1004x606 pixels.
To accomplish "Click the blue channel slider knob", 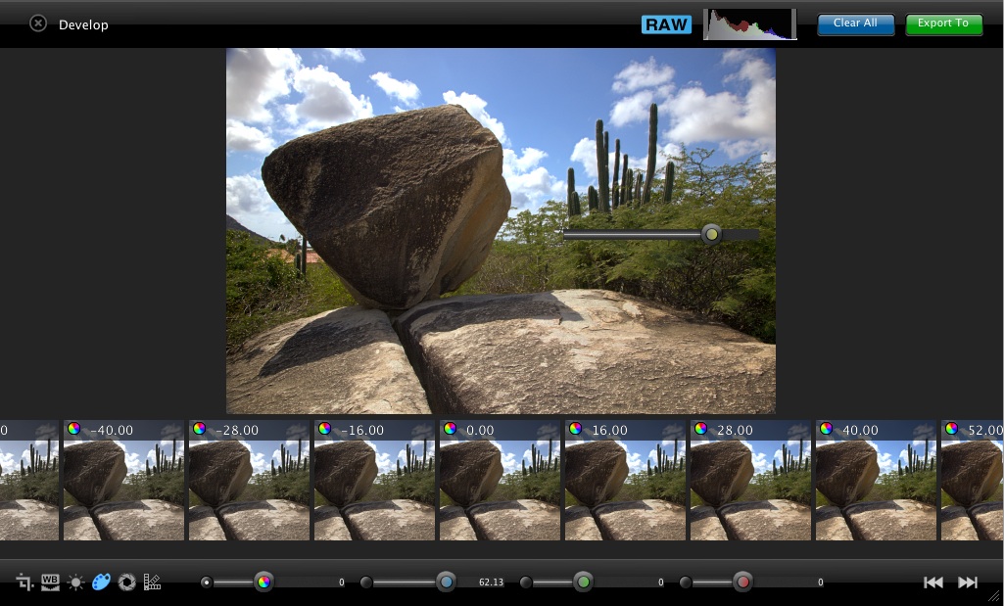I will coord(447,582).
